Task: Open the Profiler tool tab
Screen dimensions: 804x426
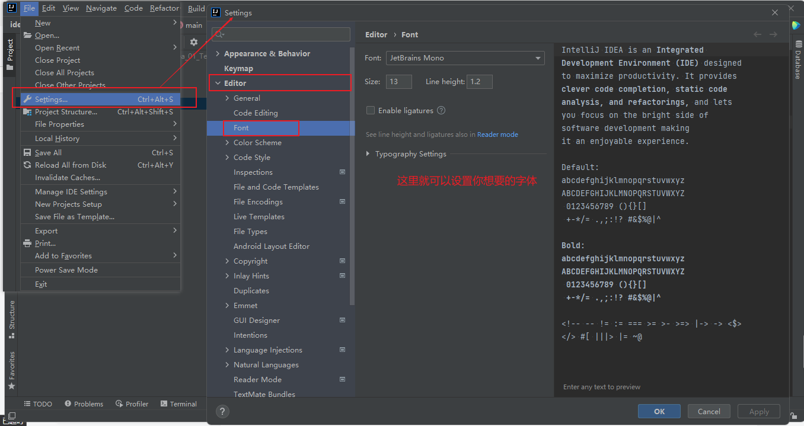Action: tap(132, 404)
